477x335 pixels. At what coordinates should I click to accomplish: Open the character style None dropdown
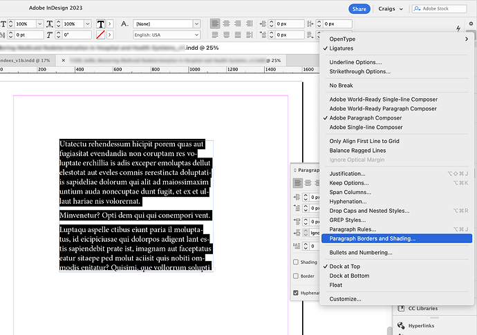pos(196,23)
